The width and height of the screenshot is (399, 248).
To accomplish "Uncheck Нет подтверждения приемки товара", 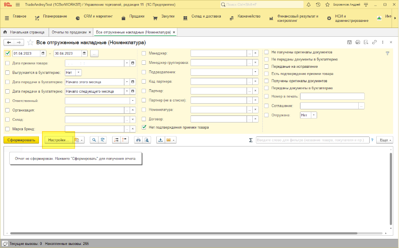I will (144, 127).
